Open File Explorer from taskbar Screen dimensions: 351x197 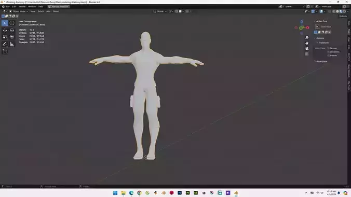(x=124, y=193)
